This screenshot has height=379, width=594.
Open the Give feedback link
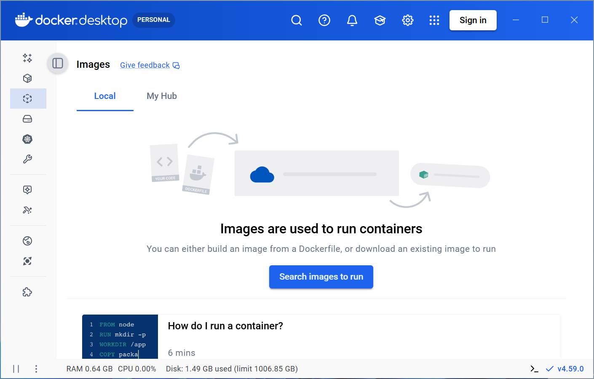tap(144, 65)
